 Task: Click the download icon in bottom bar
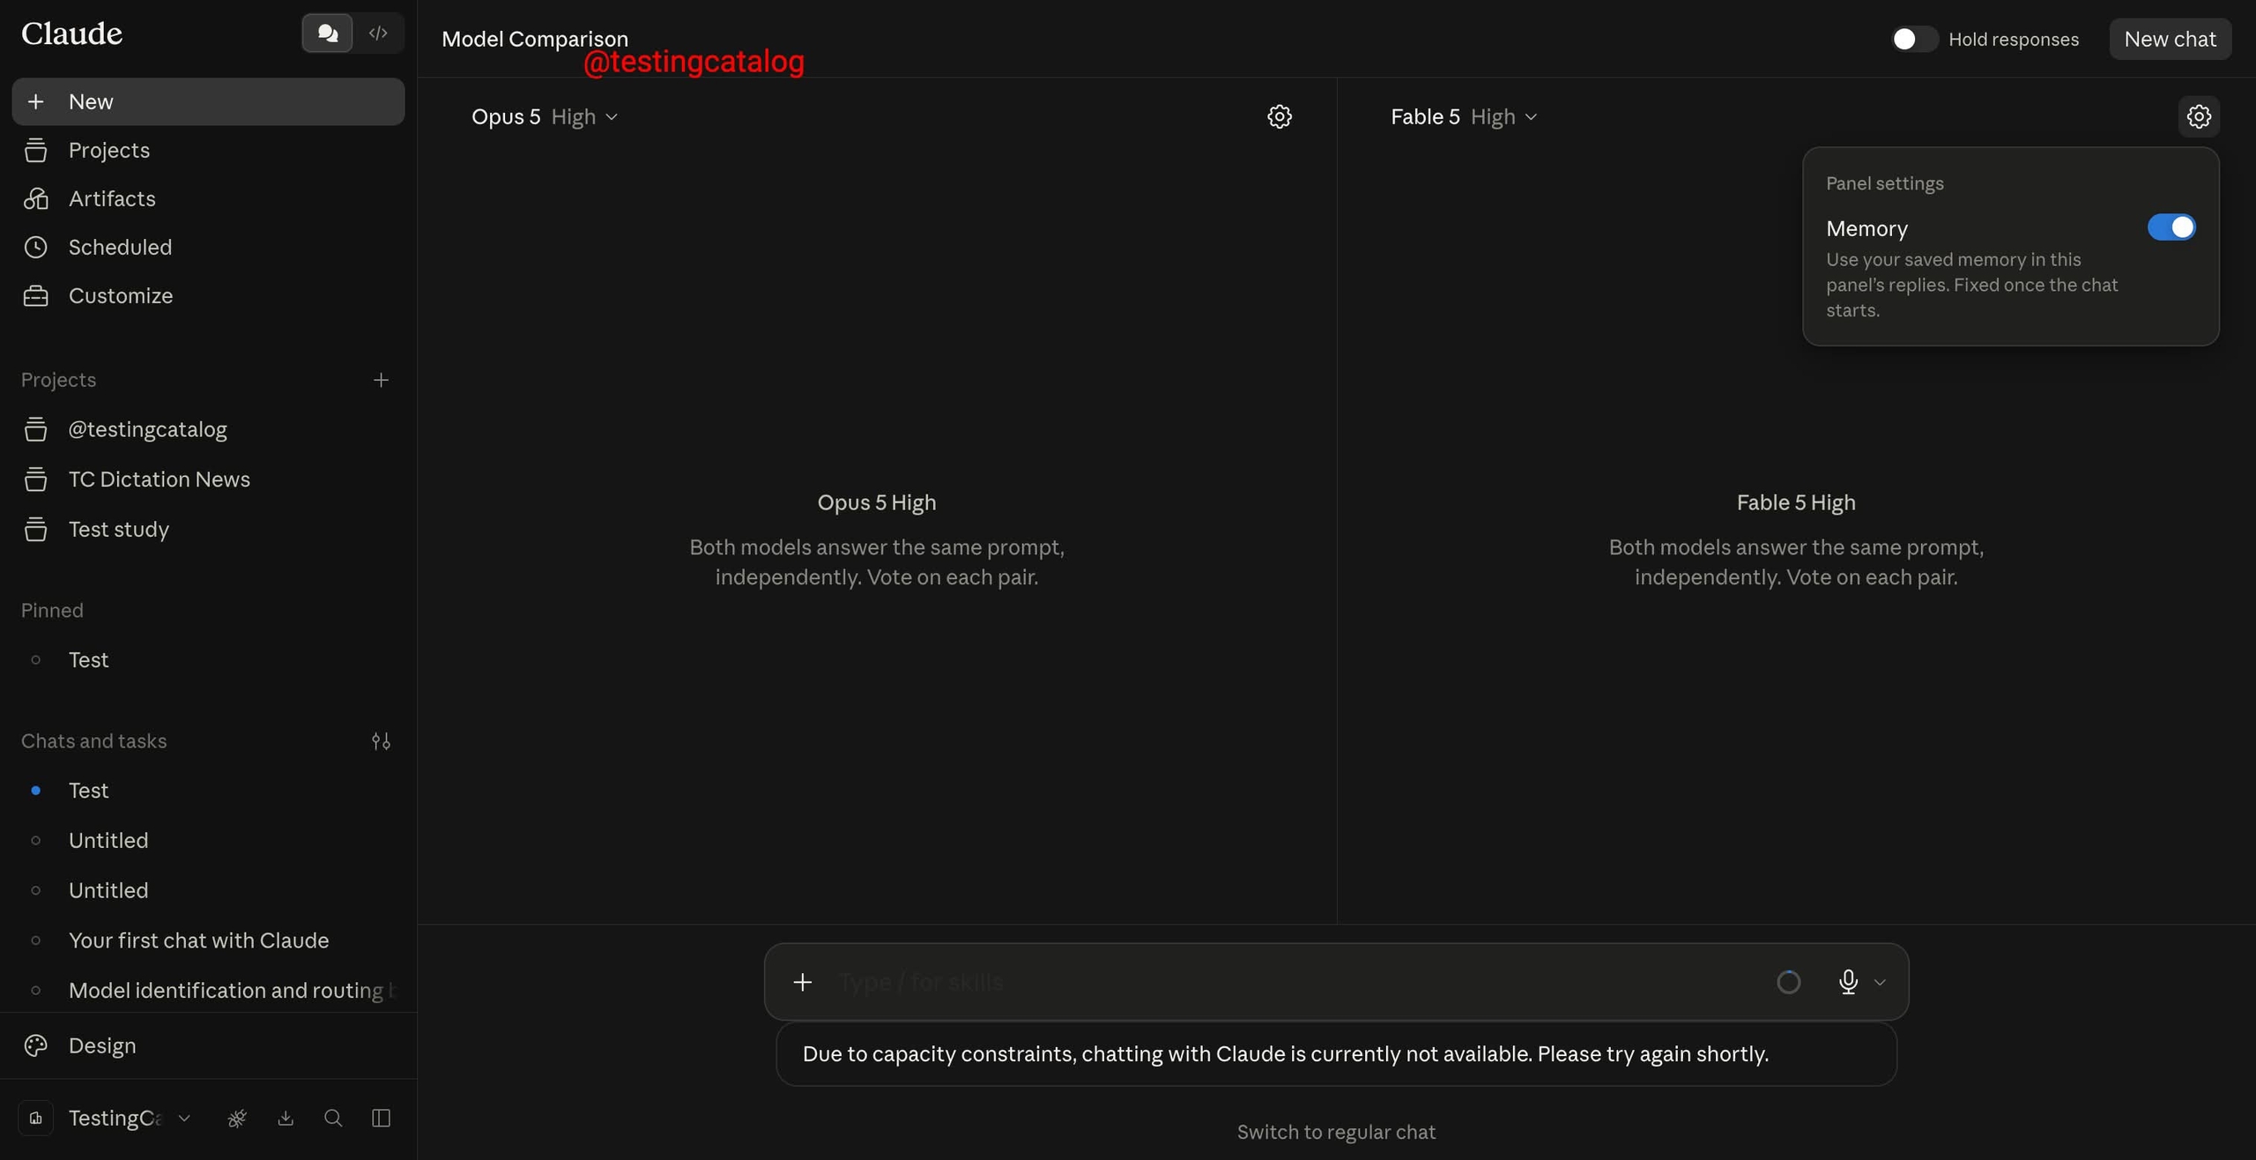tap(286, 1118)
